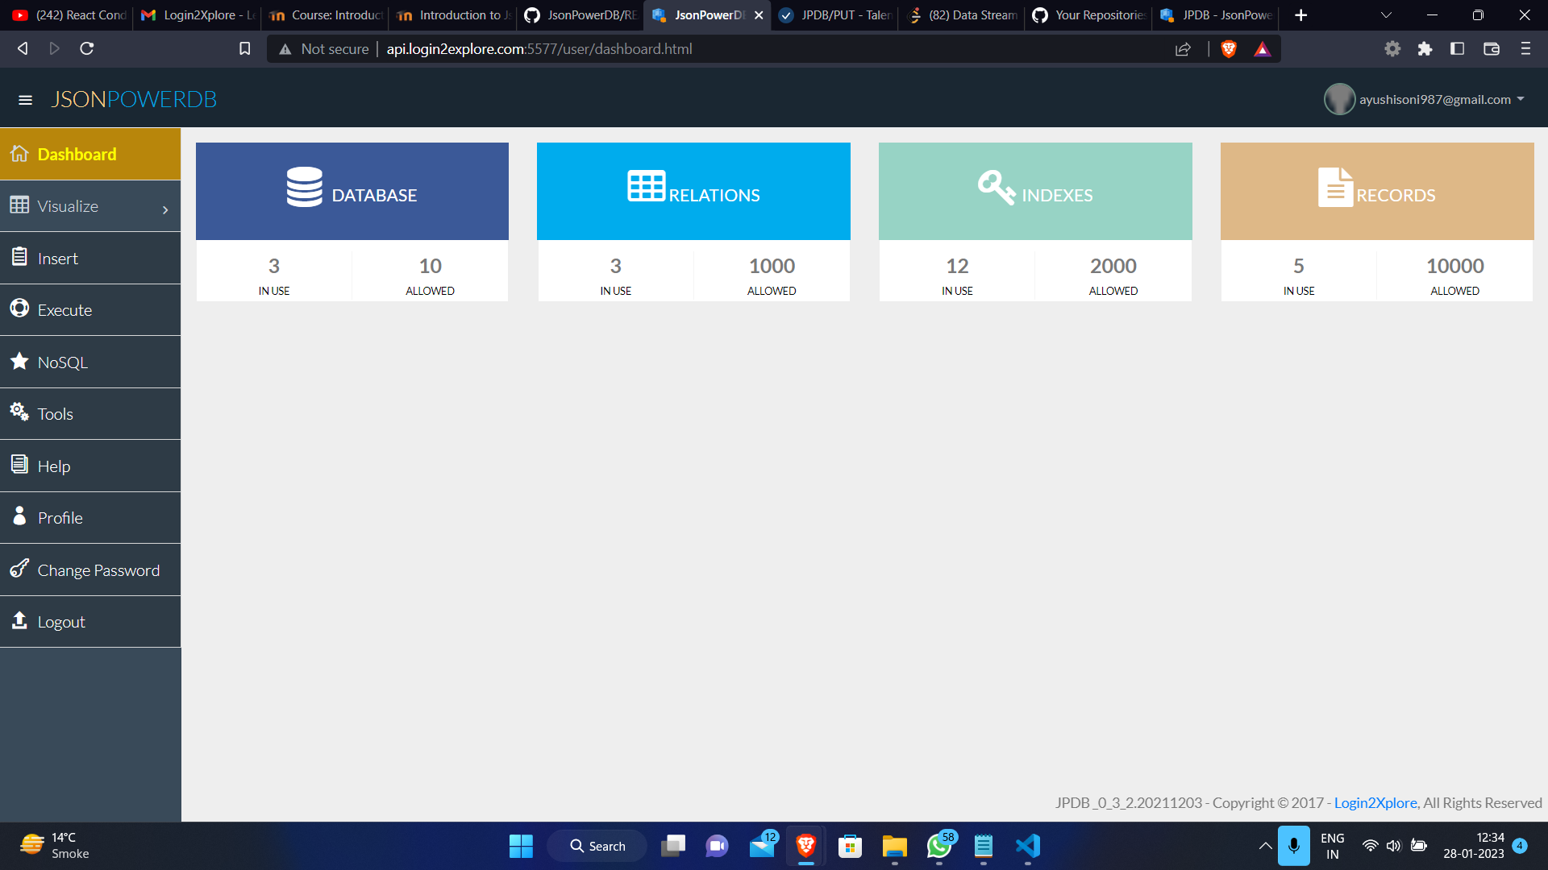Open the browser extensions puzzle icon
The image size is (1548, 870).
pos(1425,49)
